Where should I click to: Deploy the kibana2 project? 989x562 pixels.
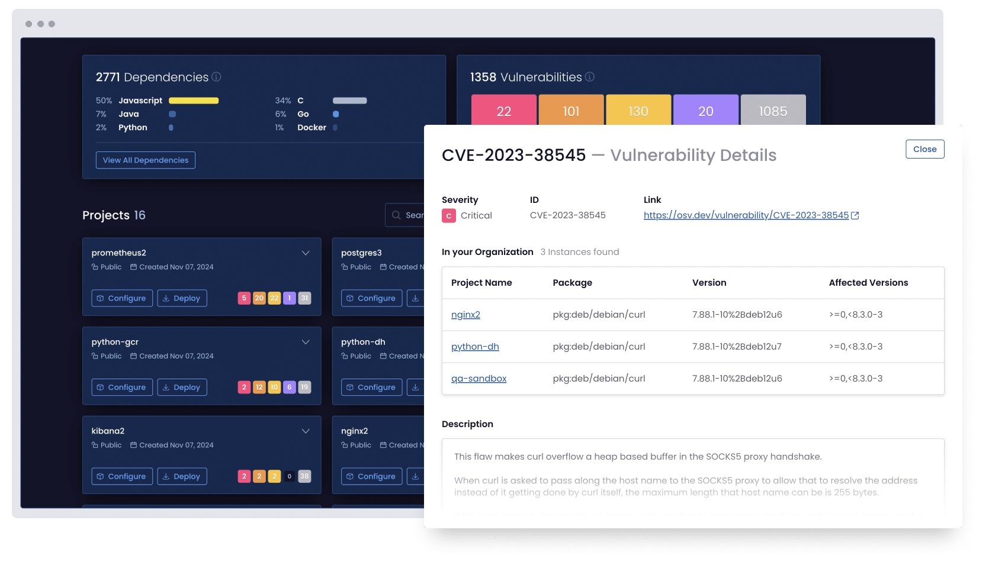click(x=182, y=477)
